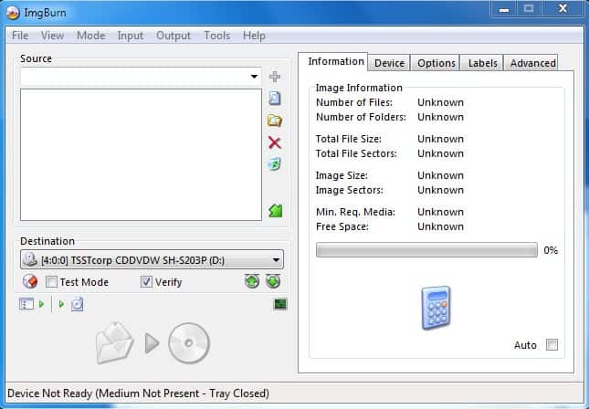Open the Mode menu
The height and width of the screenshot is (409, 589).
[x=90, y=36]
